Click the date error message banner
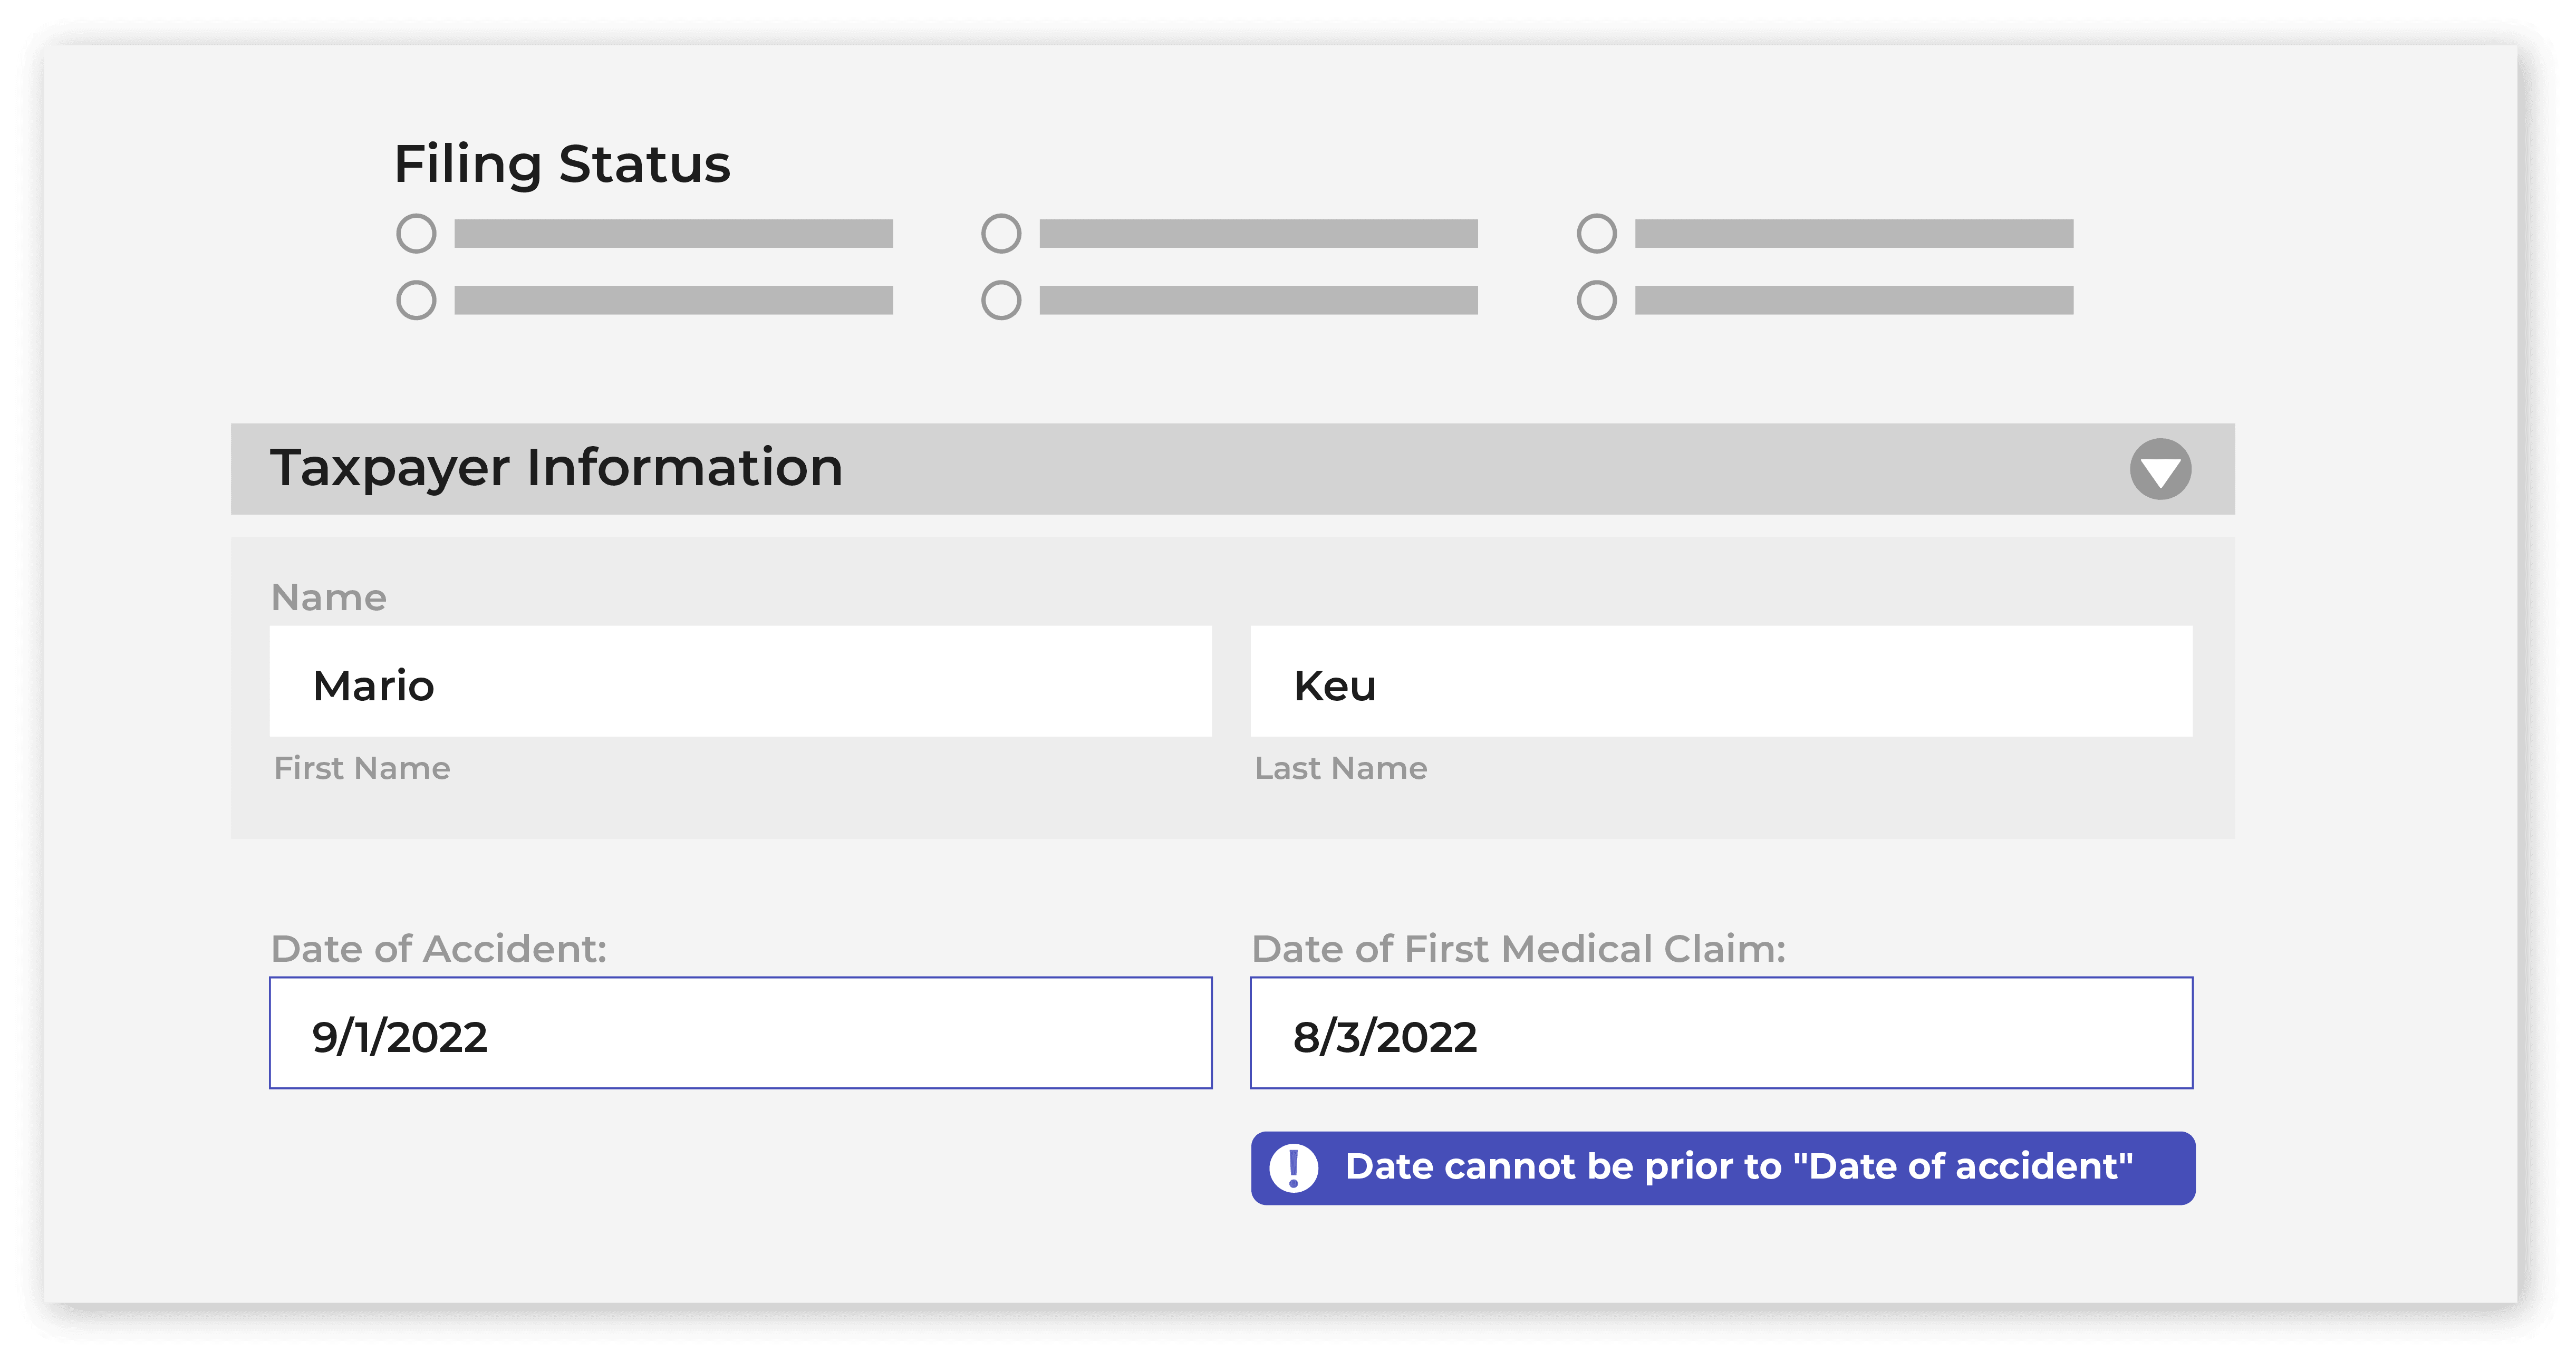2576x1361 pixels. pos(1723,1168)
